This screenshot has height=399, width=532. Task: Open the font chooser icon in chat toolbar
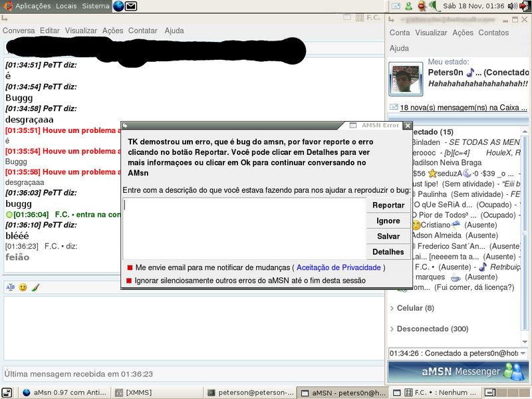pos(11,287)
